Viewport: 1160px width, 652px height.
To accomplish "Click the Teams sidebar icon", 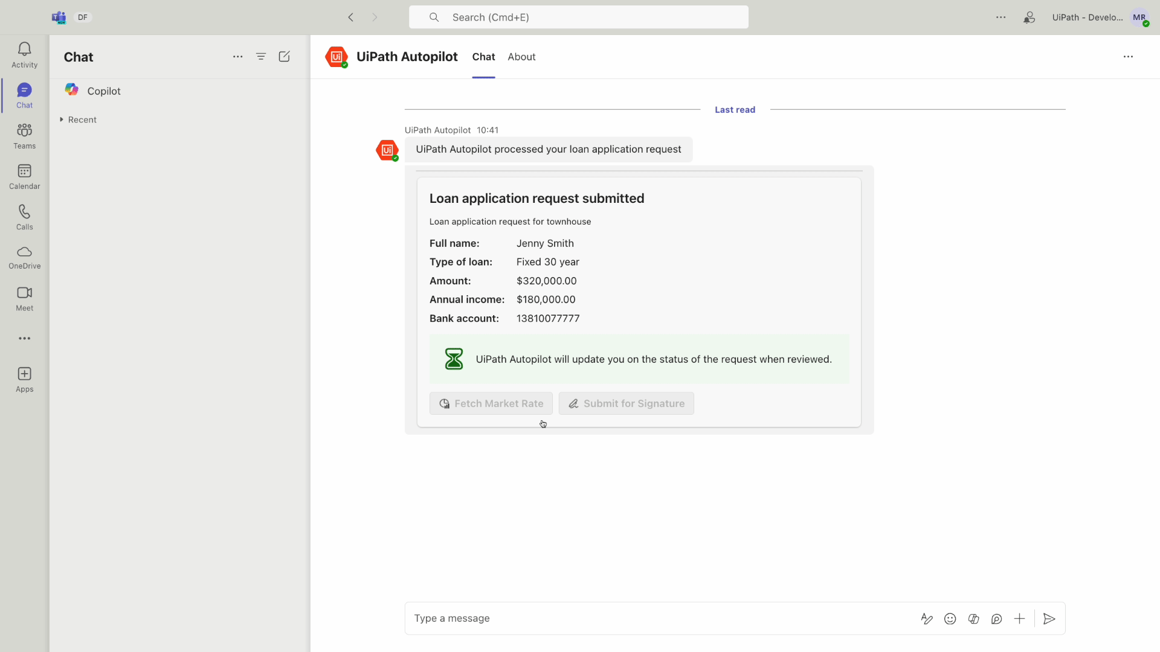I will [25, 135].
